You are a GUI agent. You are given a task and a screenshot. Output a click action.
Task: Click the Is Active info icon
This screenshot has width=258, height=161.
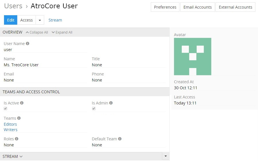click(x=22, y=103)
